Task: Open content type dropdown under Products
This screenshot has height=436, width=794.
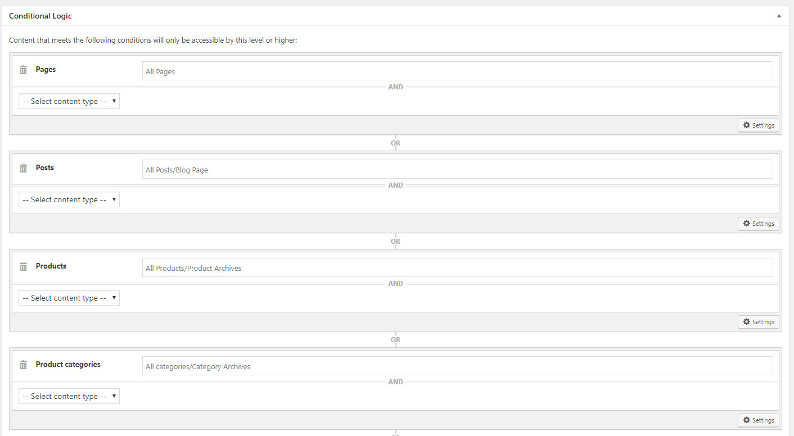Action: tap(69, 298)
